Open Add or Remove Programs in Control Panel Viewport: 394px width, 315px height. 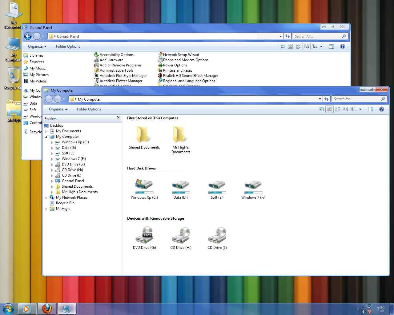click(x=118, y=65)
